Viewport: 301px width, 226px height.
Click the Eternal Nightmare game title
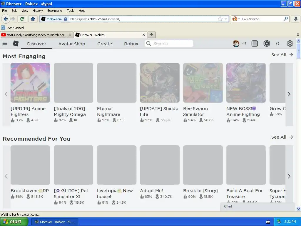click(108, 112)
